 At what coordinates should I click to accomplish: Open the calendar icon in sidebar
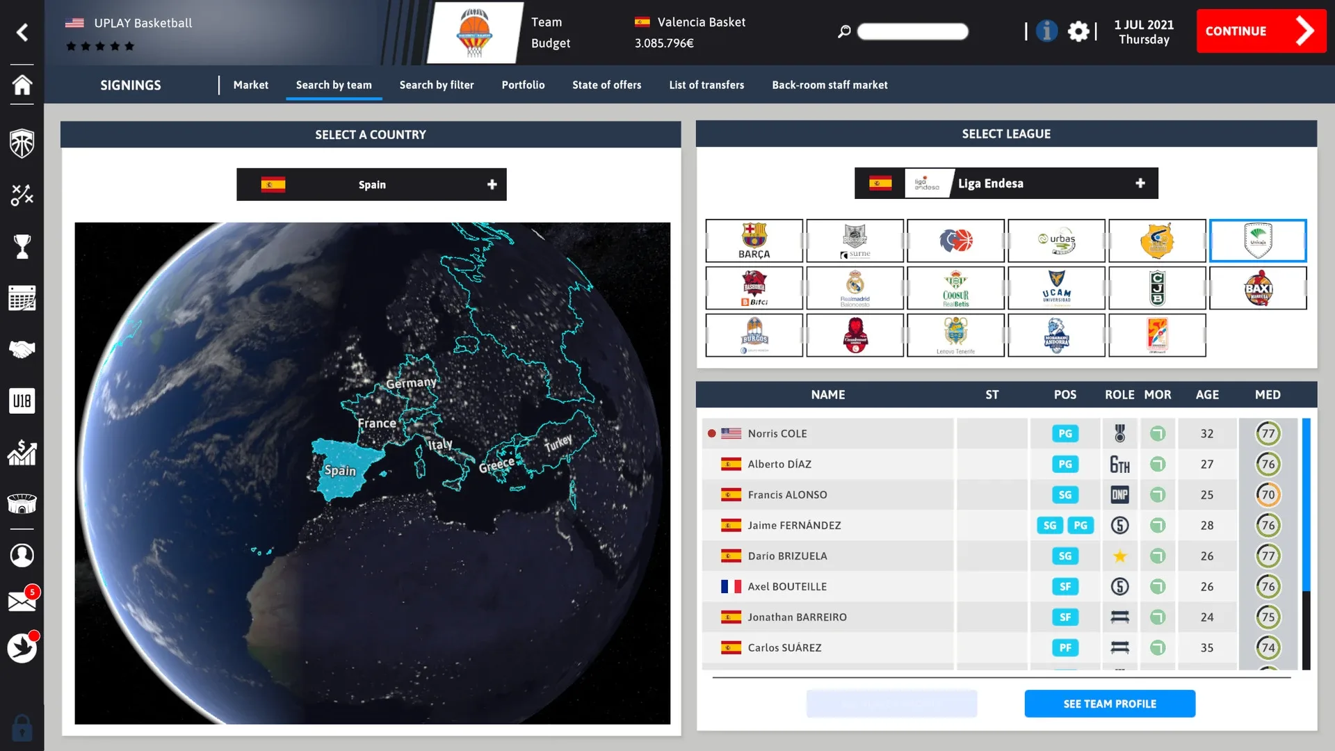22,298
